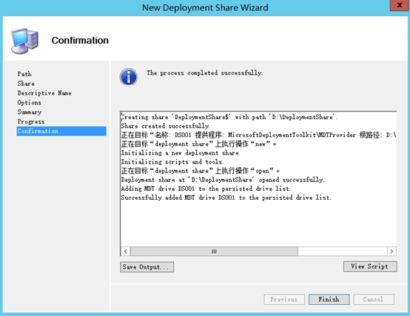The height and width of the screenshot is (316, 410).
Task: Select the Descriptive Name step
Action: point(44,93)
